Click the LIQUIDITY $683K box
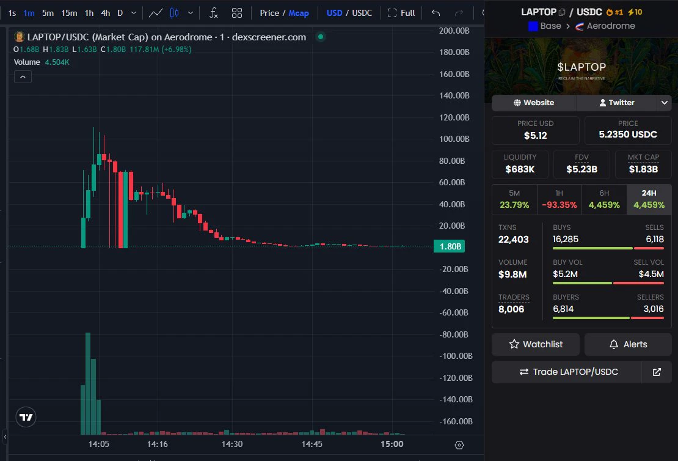Viewport: 678px width, 461px height. pos(520,164)
